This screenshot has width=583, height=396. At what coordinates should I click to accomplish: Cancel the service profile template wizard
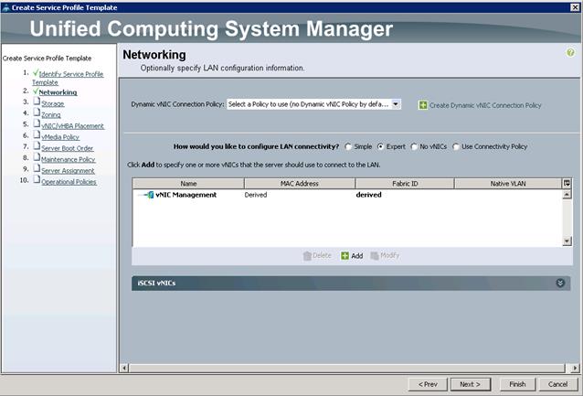pos(557,384)
